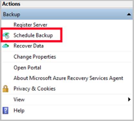Click the Privacy & Cookies padlock icon
The width and height of the screenshot is (134, 121).
[x=5, y=89]
